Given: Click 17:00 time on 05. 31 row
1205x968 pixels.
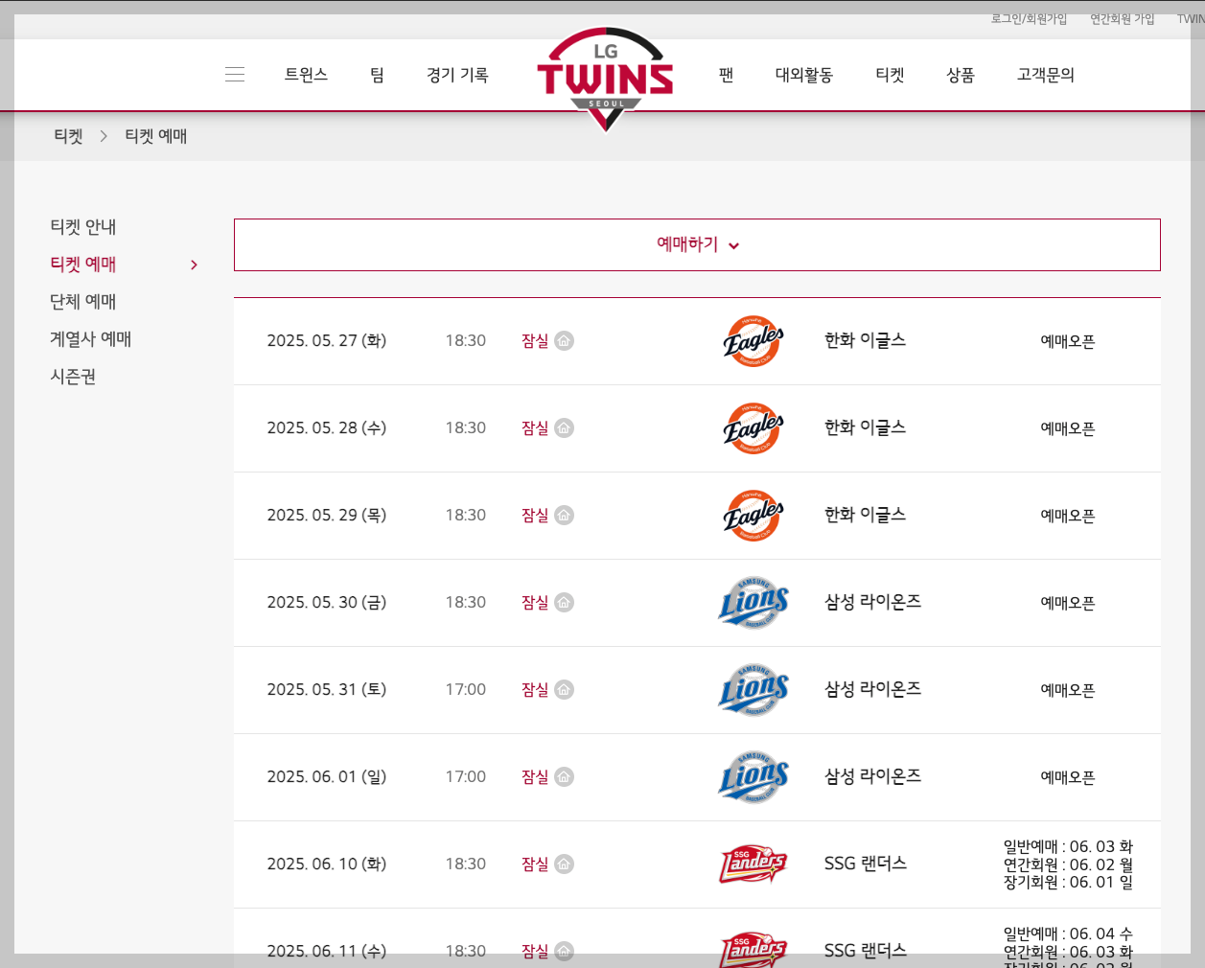Looking at the screenshot, I should coord(466,690).
